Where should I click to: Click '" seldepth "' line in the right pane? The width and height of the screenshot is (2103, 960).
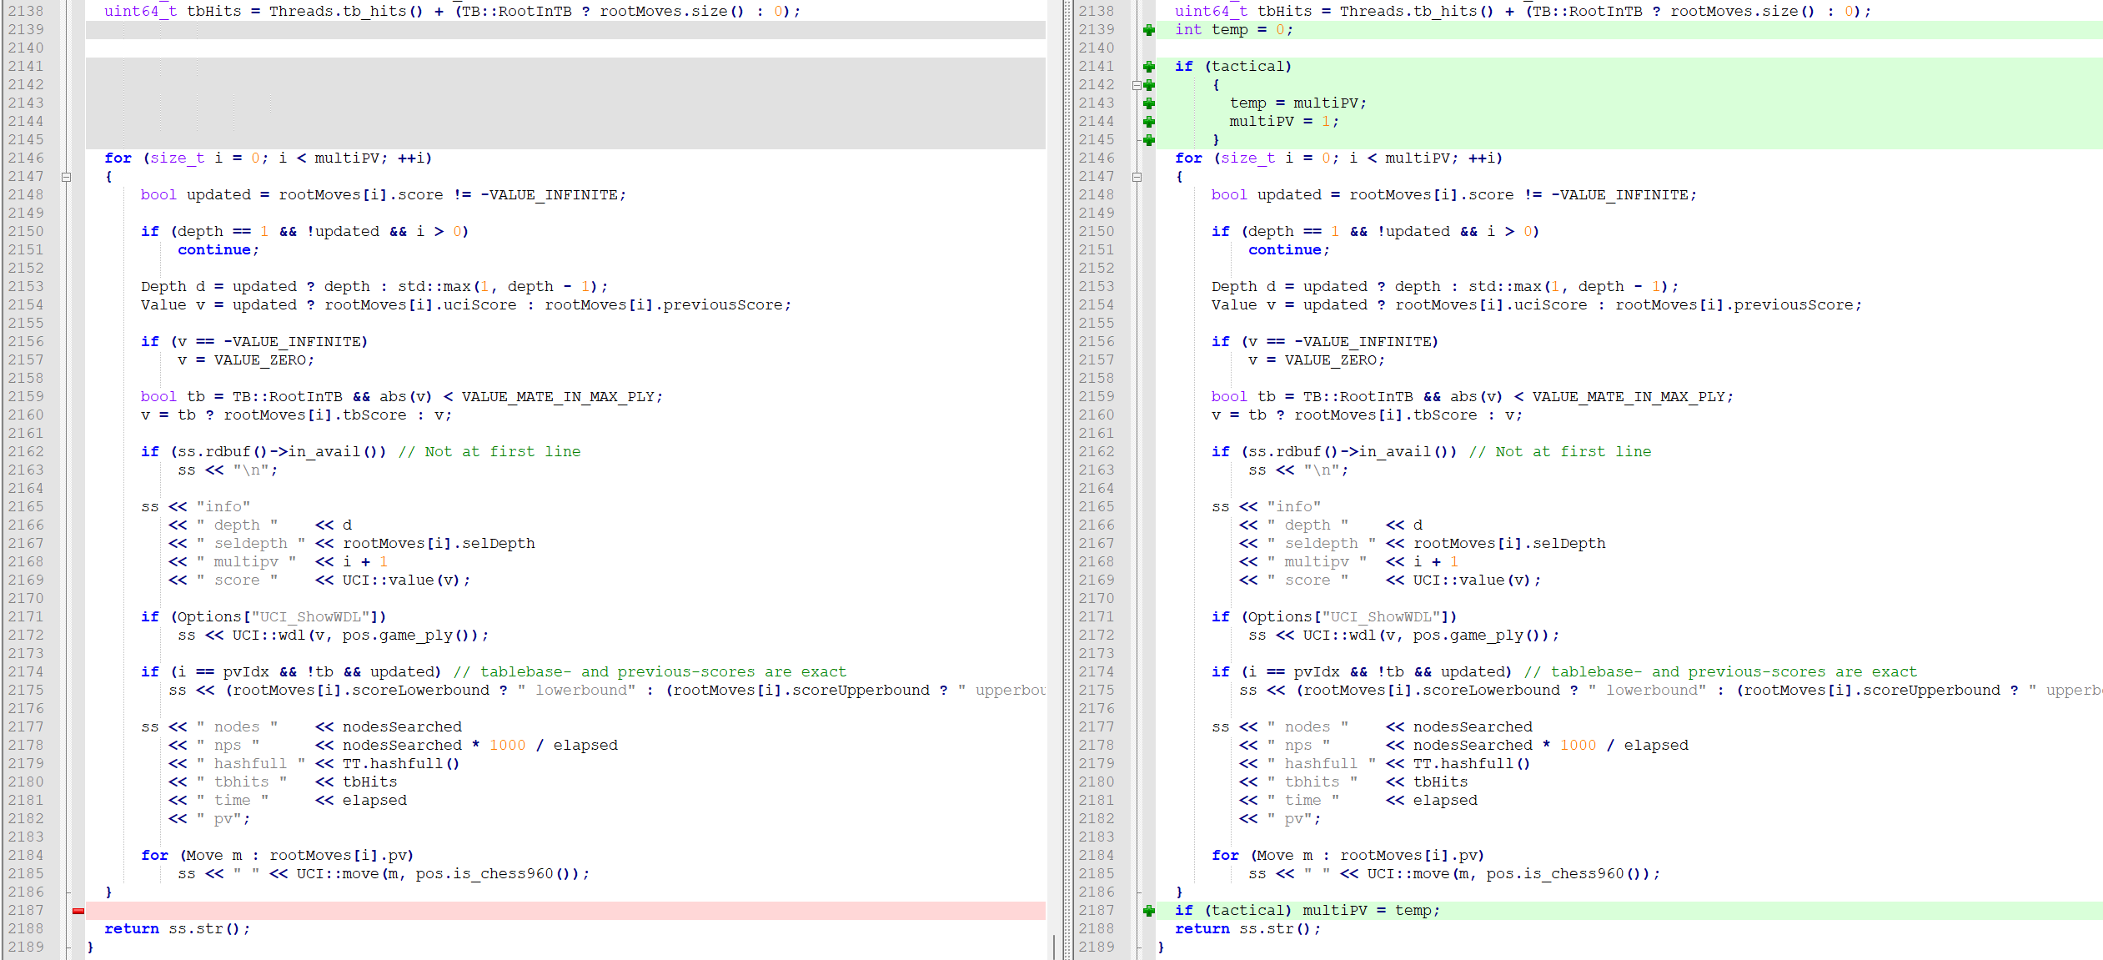1422,544
